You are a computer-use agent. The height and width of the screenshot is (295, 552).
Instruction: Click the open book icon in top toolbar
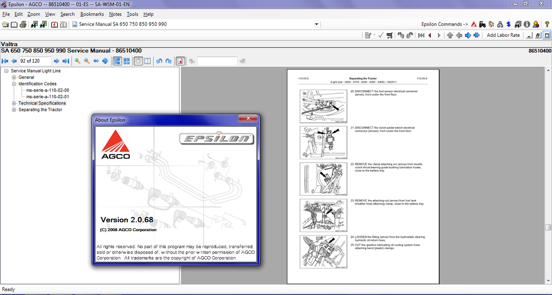tap(14, 24)
